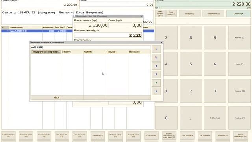Click the Сдача change value field

coord(125,25)
